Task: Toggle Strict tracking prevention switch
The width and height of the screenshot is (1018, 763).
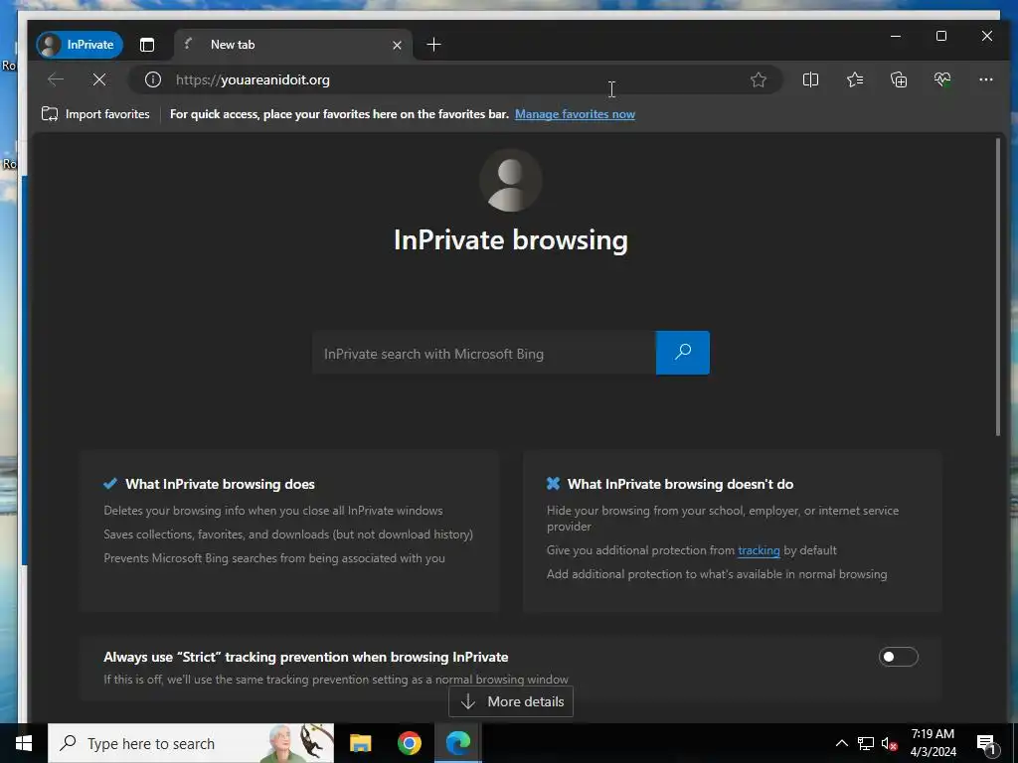Action: click(x=898, y=657)
